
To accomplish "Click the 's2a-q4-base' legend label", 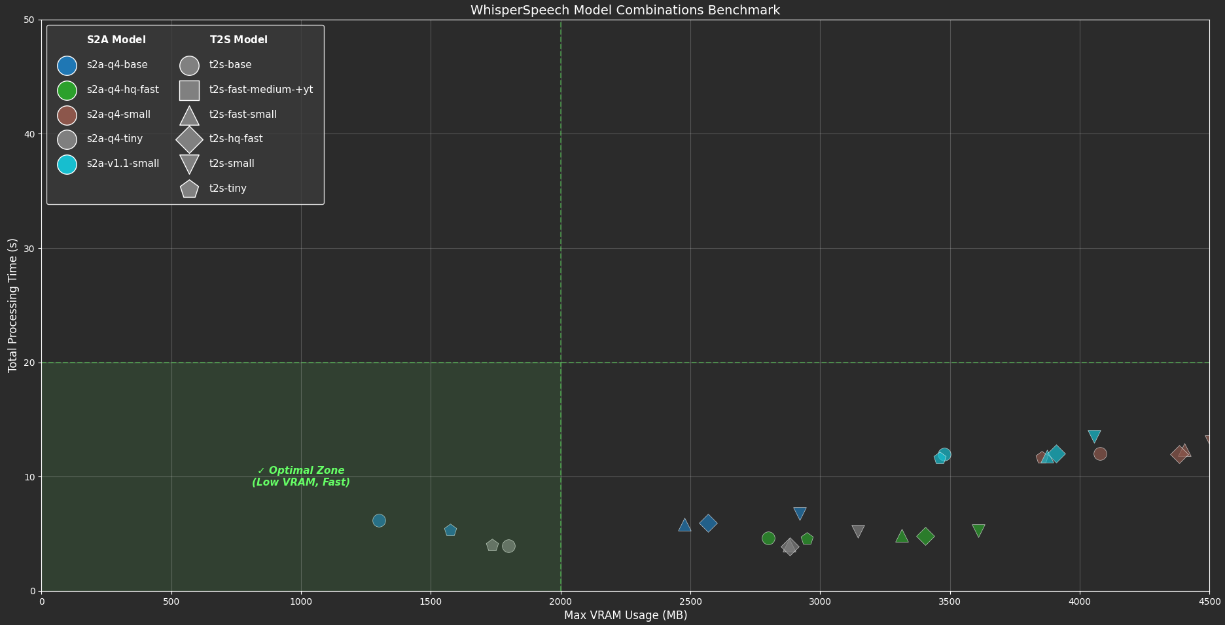I will coord(117,65).
